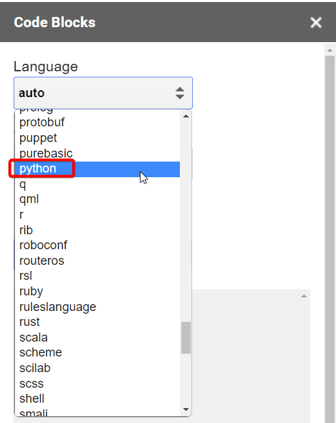Choose scala language option
Image resolution: width=336 pixels, height=423 pixels.
pos(97,337)
